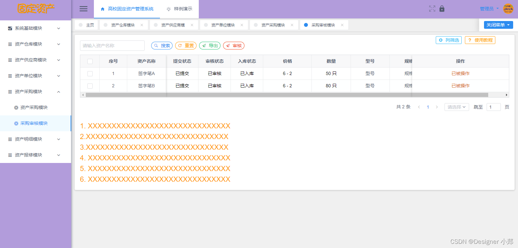Click the 系统基础模块 chart icon

click(10, 28)
